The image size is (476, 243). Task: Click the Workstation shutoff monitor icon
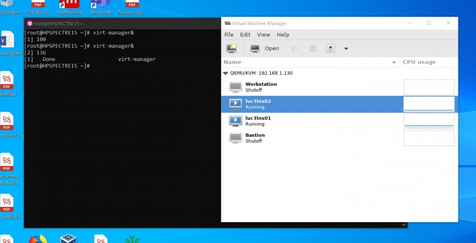point(236,87)
